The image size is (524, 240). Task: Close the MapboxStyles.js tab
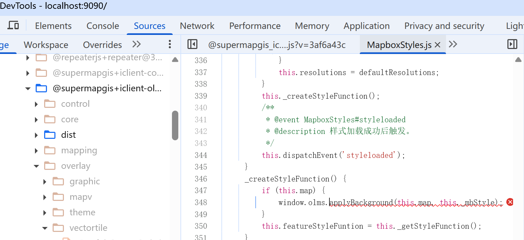tap(437, 45)
